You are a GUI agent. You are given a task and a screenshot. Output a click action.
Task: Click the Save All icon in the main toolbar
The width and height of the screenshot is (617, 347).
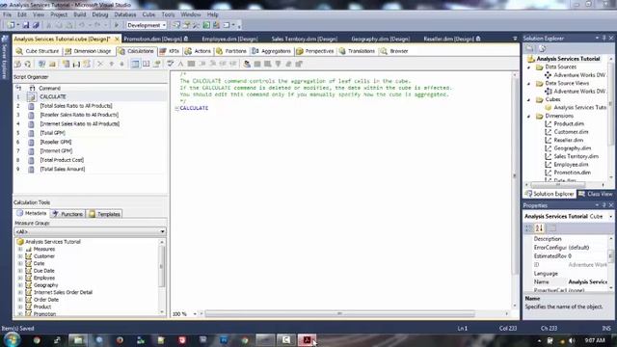pos(36,25)
